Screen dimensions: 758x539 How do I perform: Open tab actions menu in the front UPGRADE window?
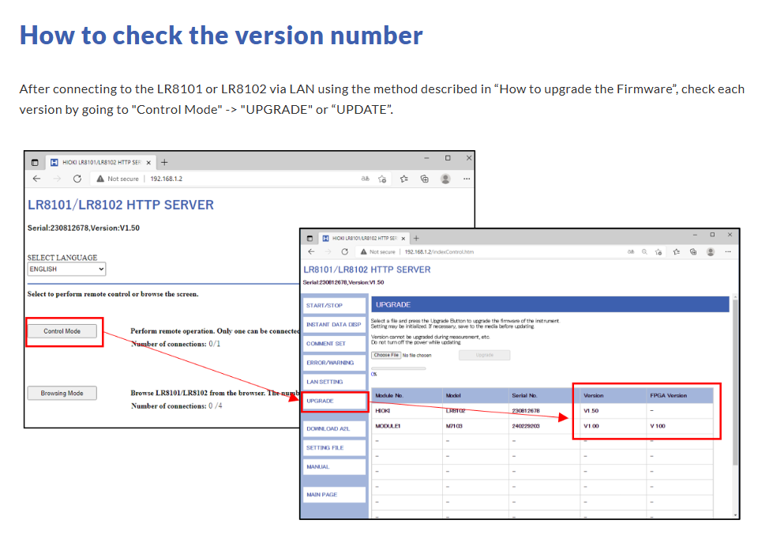pos(310,238)
